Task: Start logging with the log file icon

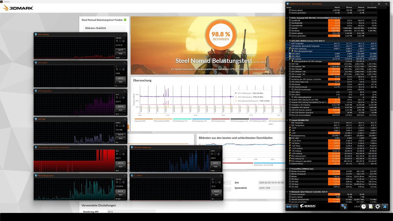Action: coord(371,207)
